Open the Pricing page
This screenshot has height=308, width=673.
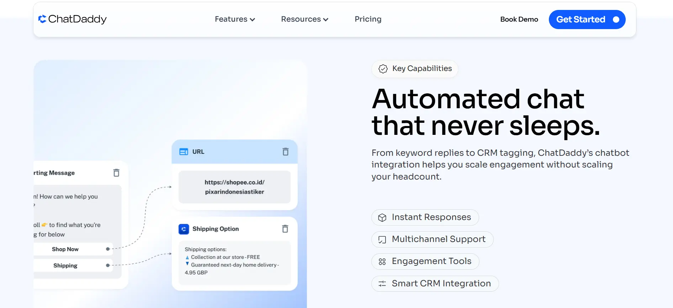(x=368, y=19)
